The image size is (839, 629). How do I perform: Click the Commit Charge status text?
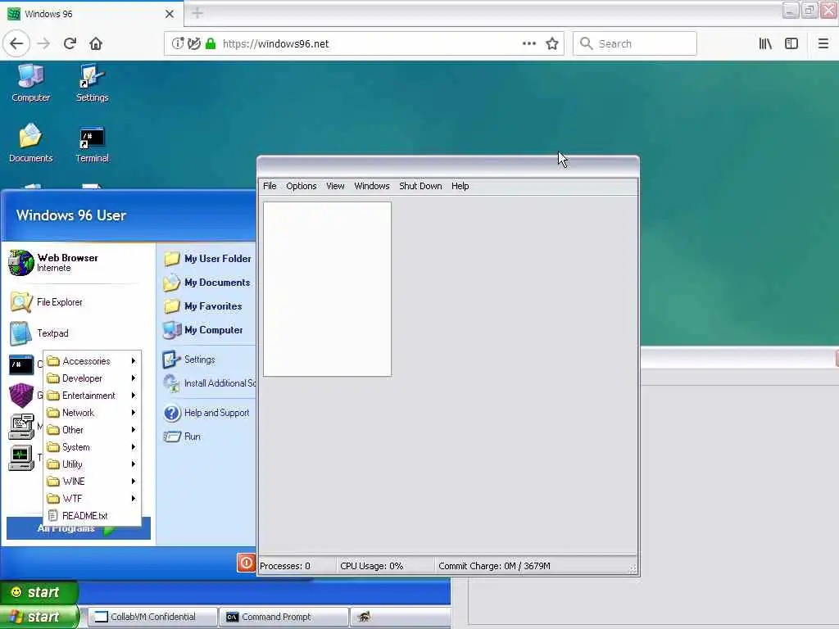tap(494, 566)
